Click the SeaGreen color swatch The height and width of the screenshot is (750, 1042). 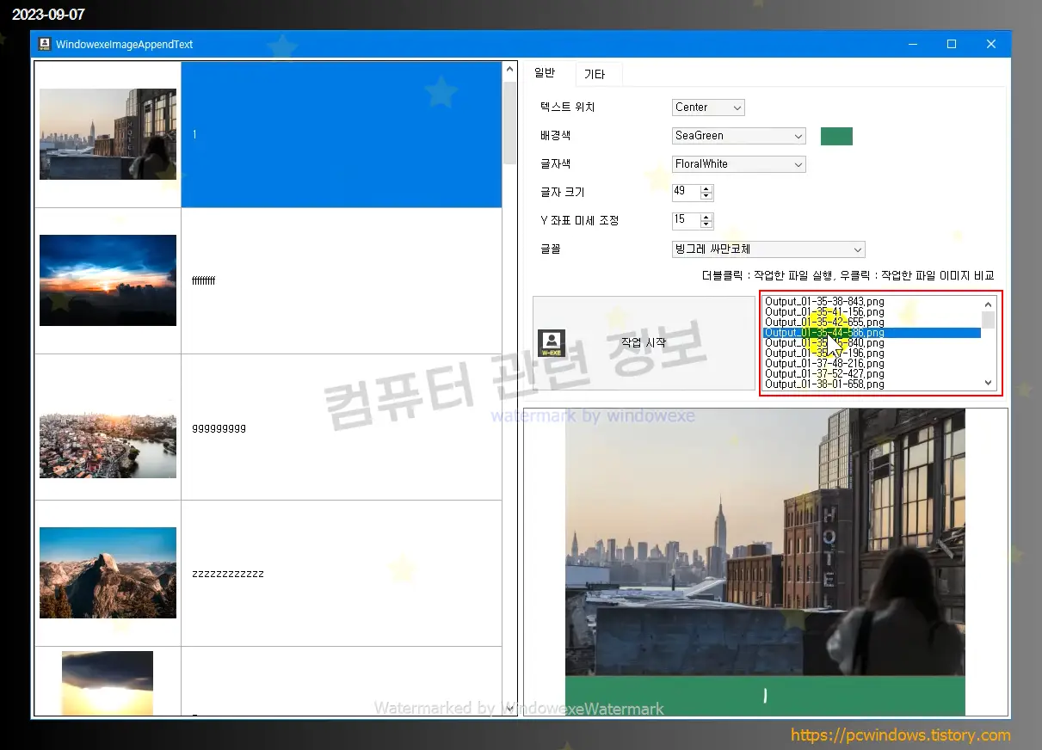[x=836, y=136]
